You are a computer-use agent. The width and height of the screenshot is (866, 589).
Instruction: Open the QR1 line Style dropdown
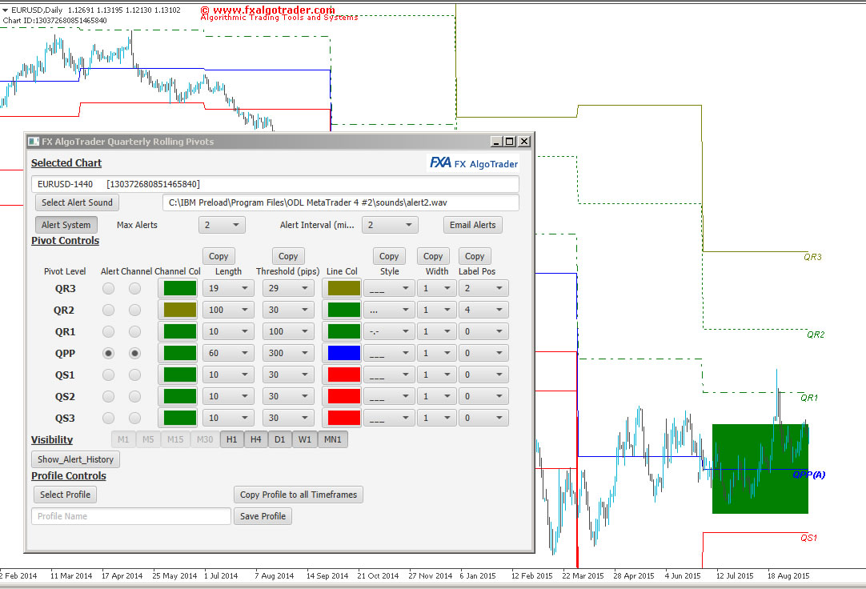pyautogui.click(x=389, y=331)
